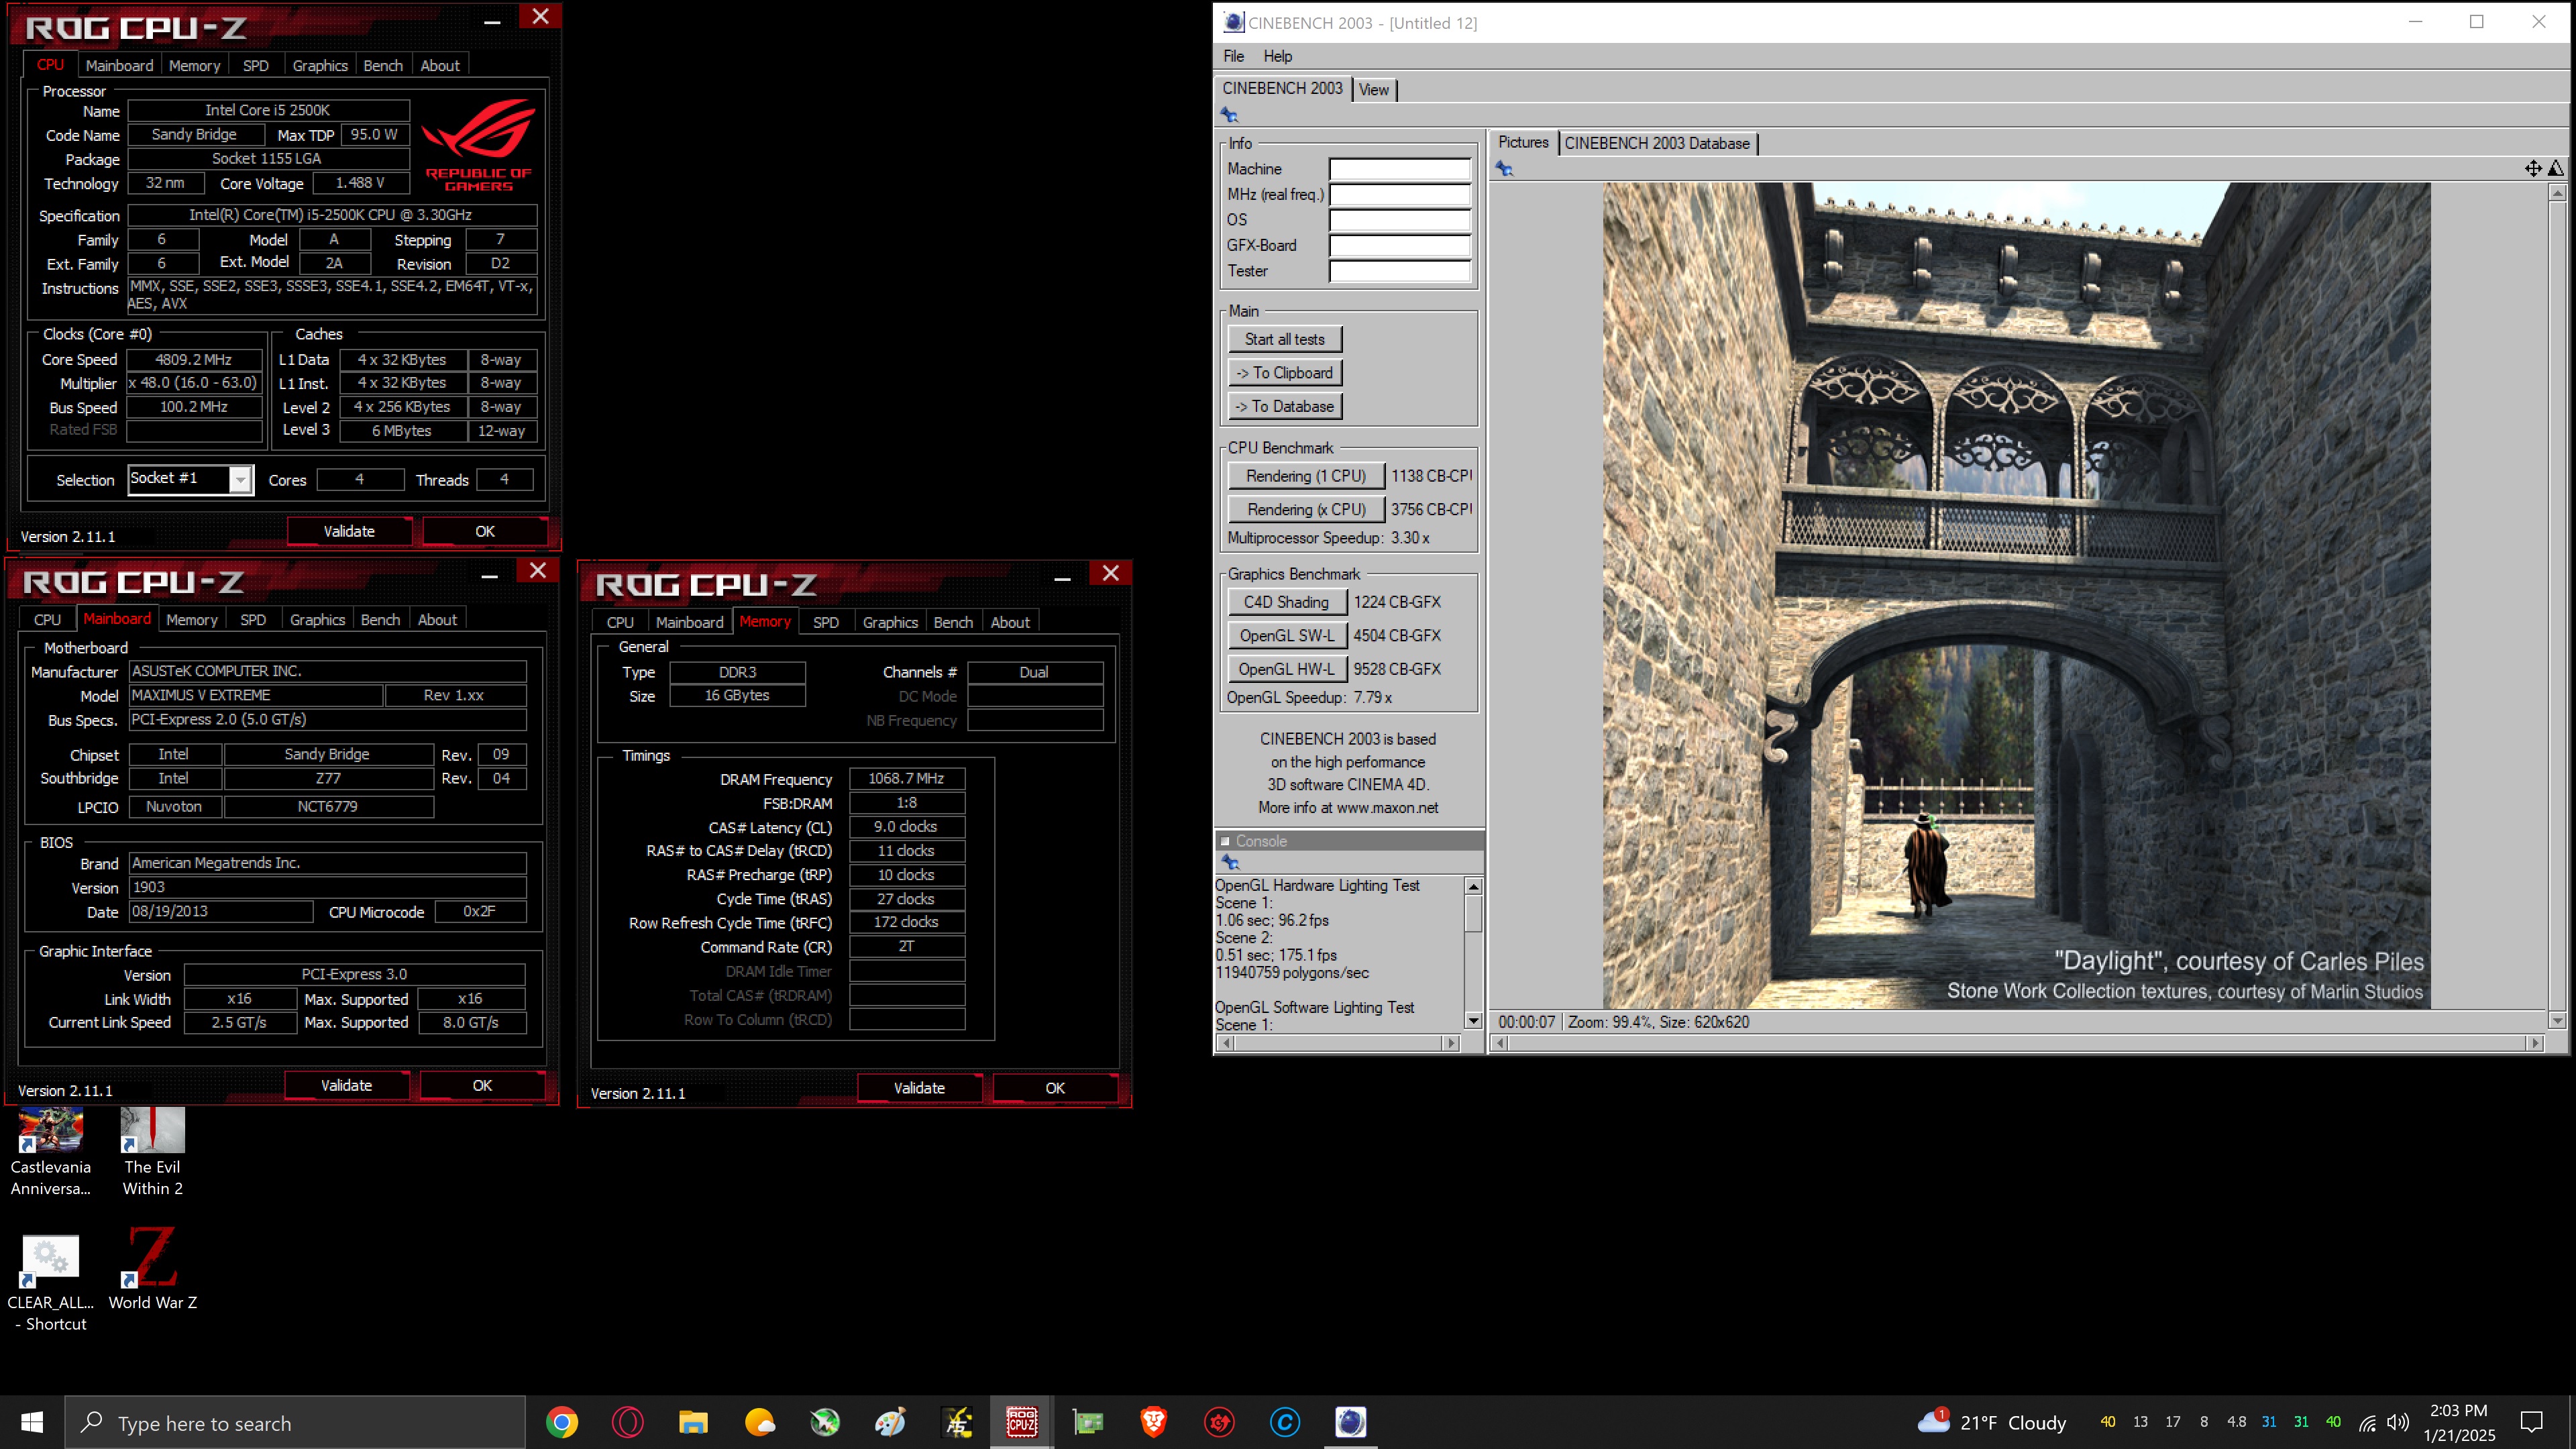Click the pin icon below the CINEBENCH 2003 tab
The width and height of the screenshot is (2576, 1449).
[x=1229, y=115]
